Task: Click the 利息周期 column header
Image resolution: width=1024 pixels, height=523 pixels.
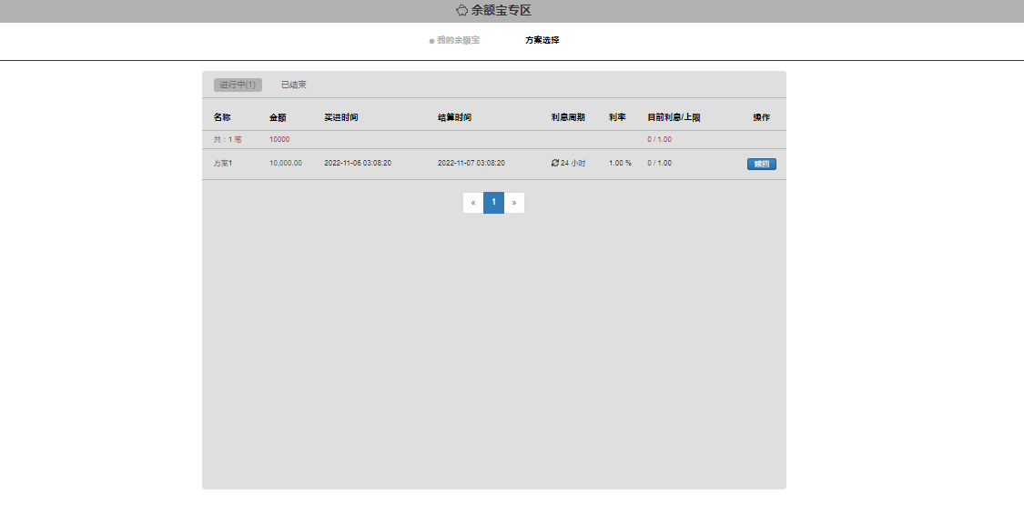Action: pos(568,117)
